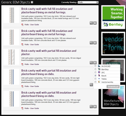Click the Bentley logo icon in format list
126x116 pixels.
coord(99,69)
